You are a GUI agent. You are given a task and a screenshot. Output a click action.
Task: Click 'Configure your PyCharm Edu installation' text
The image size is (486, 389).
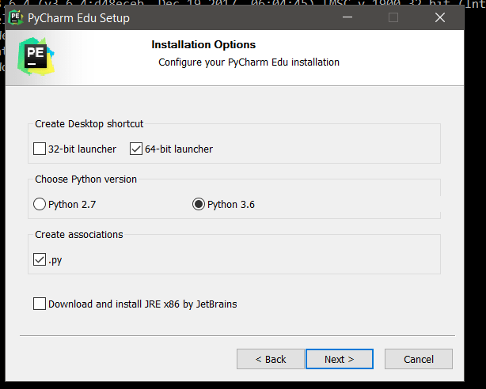tap(249, 62)
